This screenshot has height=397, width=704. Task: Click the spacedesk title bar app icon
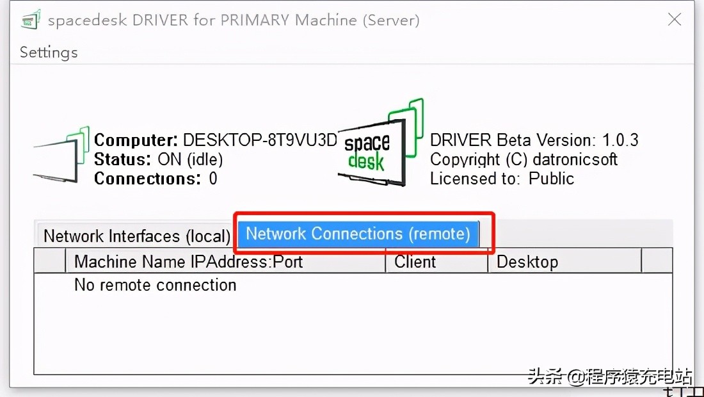point(31,20)
